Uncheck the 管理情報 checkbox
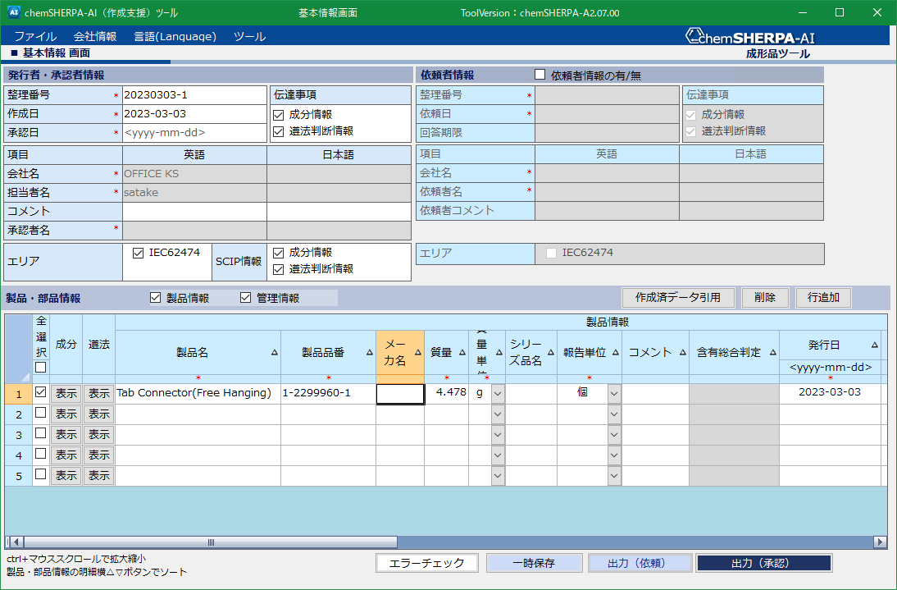Image resolution: width=897 pixels, height=590 pixels. tap(246, 298)
